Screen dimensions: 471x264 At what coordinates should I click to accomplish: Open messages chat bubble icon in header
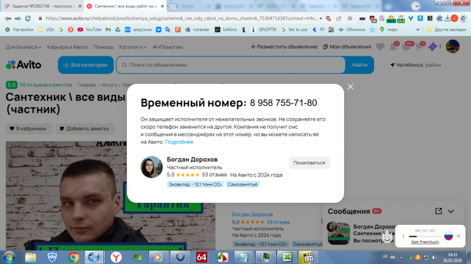tap(407, 47)
